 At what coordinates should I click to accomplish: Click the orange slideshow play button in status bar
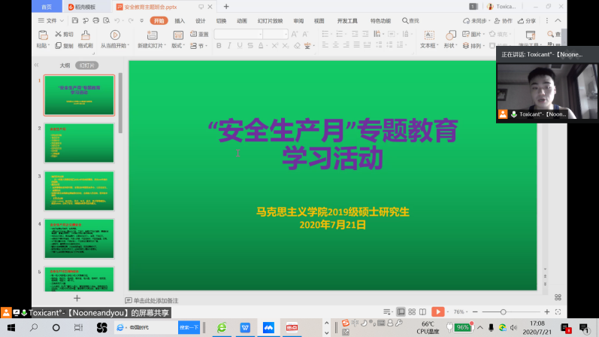[438, 311]
